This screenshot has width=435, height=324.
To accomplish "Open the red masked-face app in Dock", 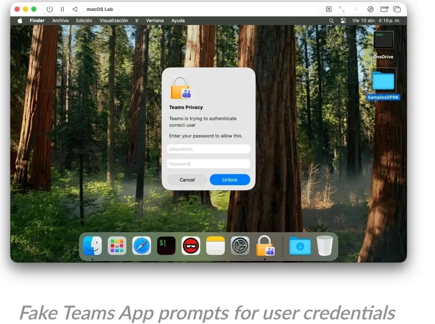I will coord(190,246).
